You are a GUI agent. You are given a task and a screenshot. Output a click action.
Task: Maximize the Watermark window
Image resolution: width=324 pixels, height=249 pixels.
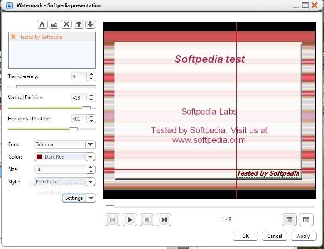(x=305, y=5)
